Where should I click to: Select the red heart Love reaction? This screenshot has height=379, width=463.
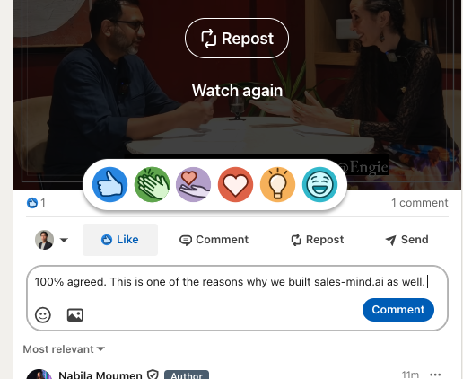point(235,184)
